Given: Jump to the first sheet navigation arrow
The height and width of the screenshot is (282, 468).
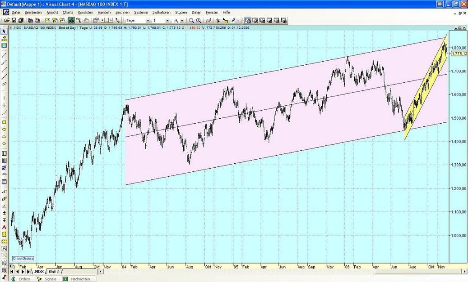Looking at the screenshot, I should [12, 272].
